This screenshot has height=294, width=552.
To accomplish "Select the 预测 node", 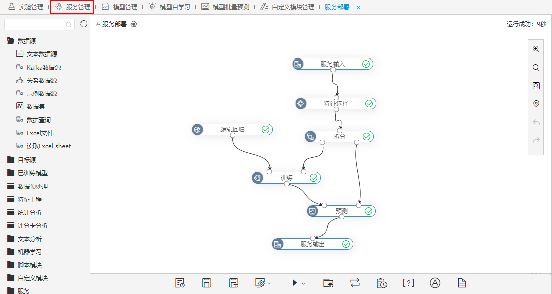I will coord(342,211).
